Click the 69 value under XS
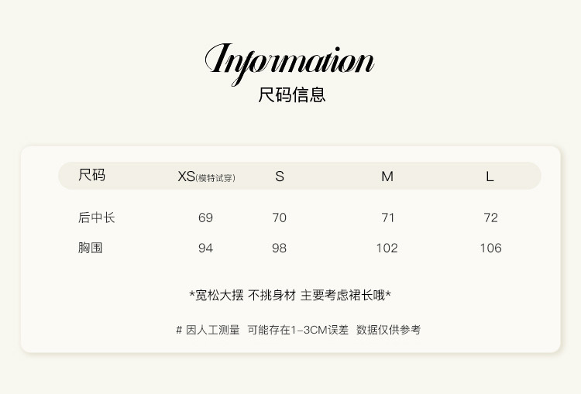The image size is (581, 394). point(205,218)
